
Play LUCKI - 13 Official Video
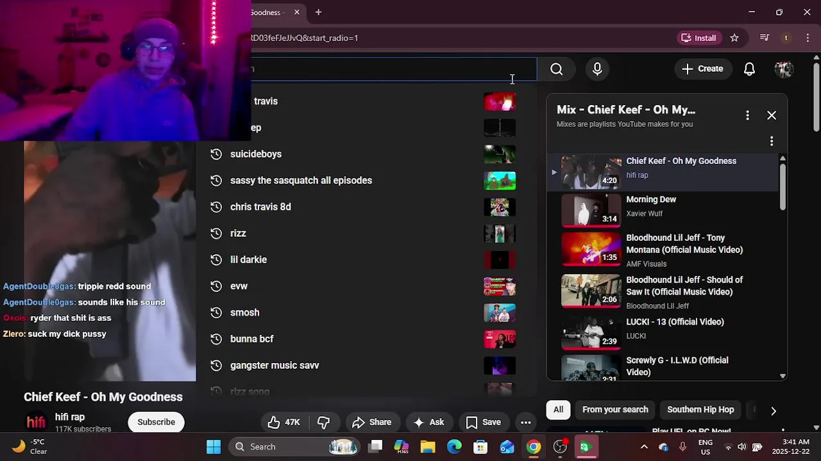(x=662, y=332)
